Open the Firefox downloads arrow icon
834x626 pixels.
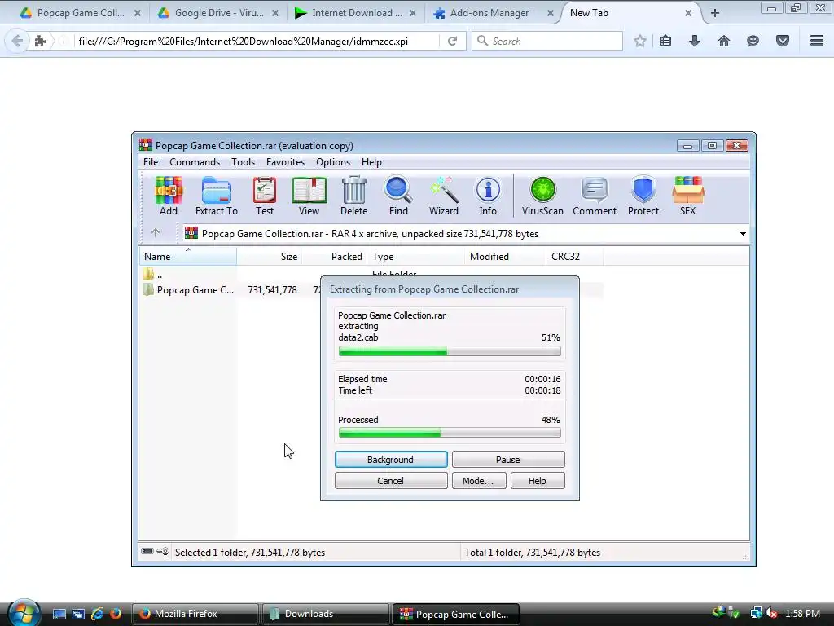coord(695,41)
